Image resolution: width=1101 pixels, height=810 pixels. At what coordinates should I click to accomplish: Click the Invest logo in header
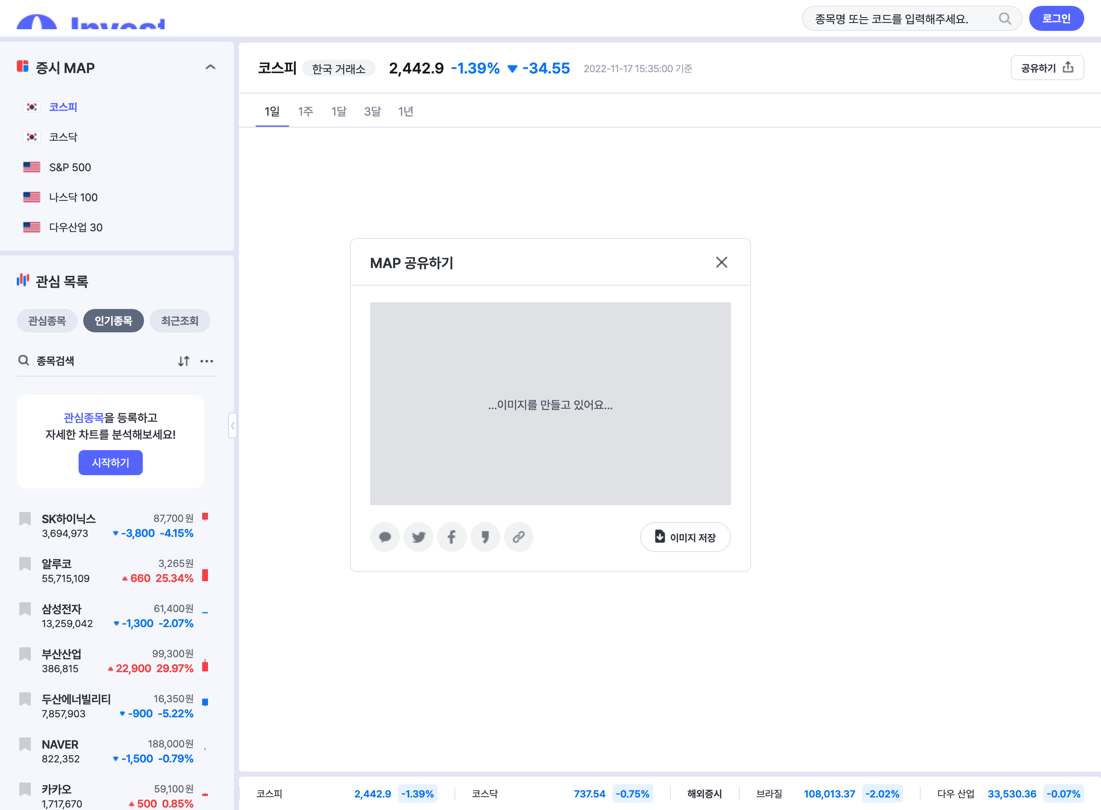point(91,22)
